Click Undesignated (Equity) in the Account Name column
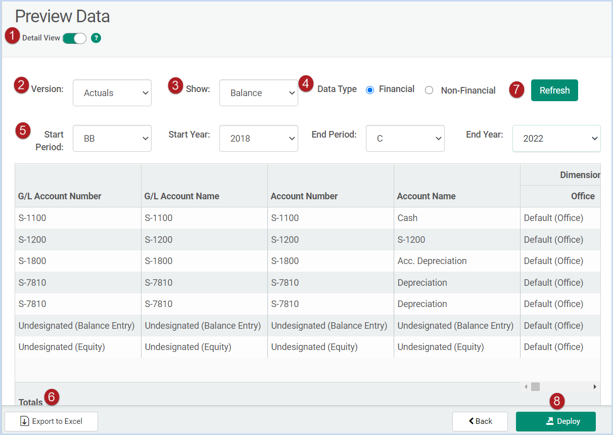The image size is (613, 435). [x=457, y=347]
